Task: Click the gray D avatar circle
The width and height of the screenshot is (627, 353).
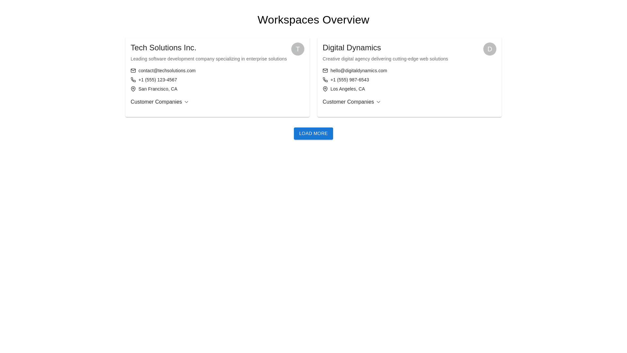Action: [490, 49]
